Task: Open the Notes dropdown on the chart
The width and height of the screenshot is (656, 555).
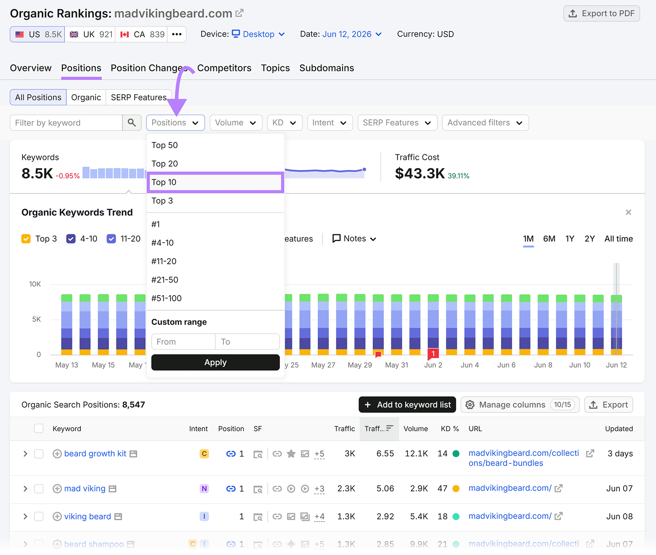Action: (x=354, y=239)
